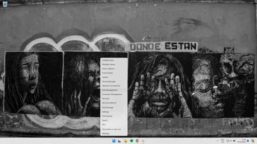This screenshot has height=144, width=257.
Task: Open the notification bell in system tray
Action: point(248,141)
